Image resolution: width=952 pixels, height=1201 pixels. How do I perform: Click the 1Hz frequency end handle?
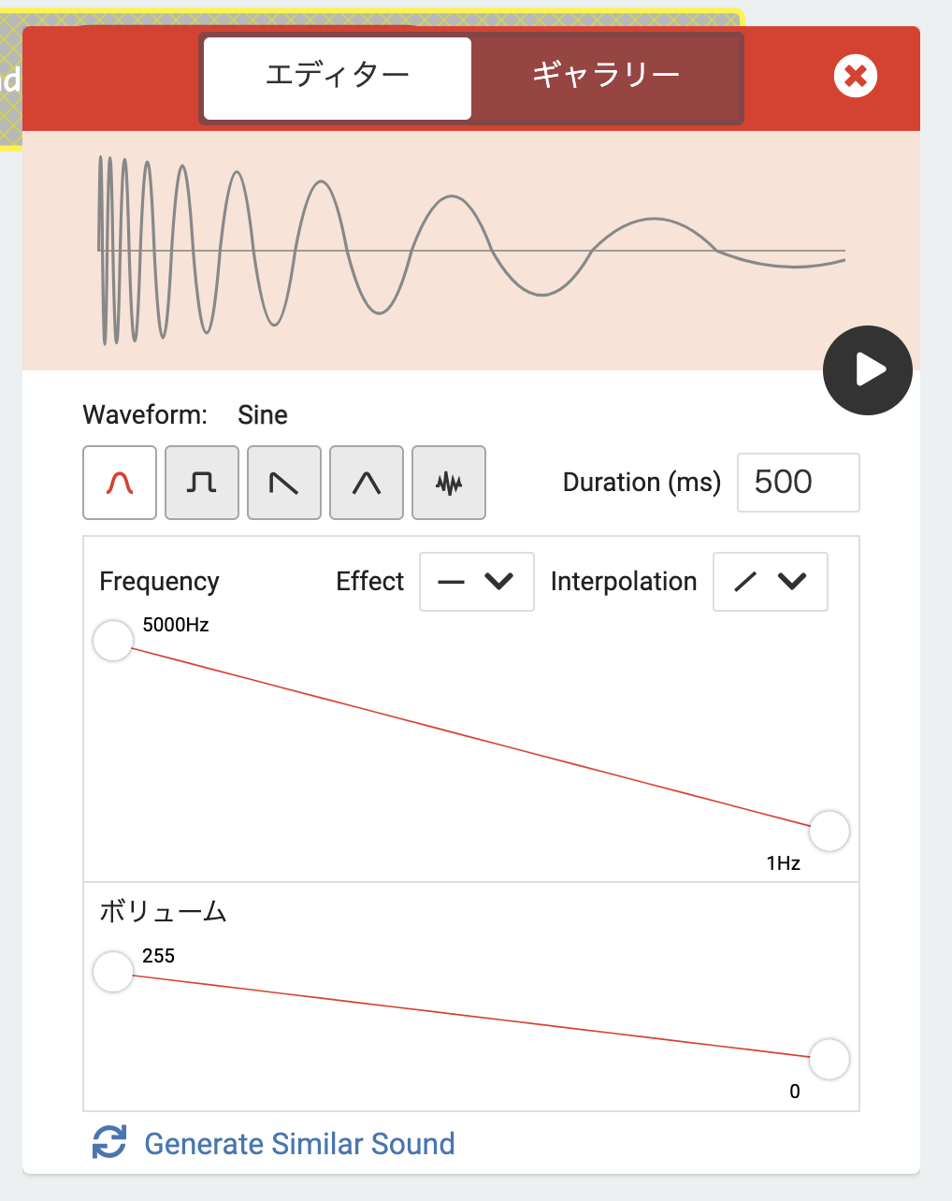[829, 832]
